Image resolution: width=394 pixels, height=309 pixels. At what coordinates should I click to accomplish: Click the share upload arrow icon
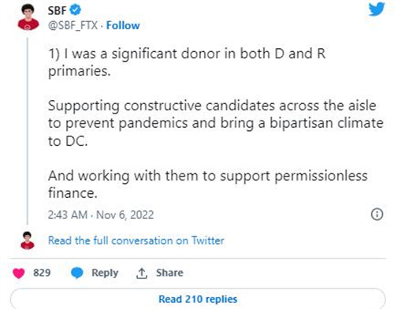[142, 274]
